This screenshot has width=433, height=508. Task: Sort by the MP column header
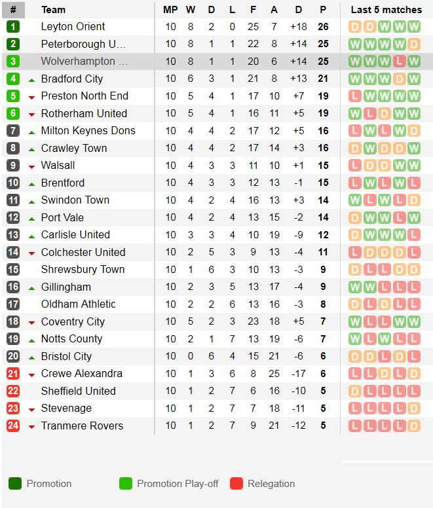[x=170, y=10]
